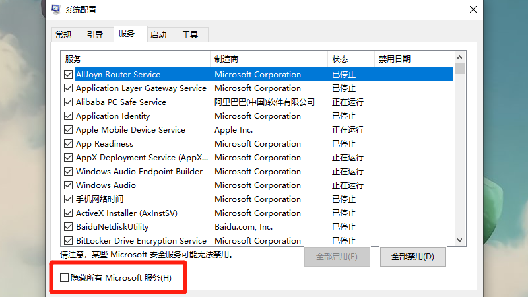Click the 全部启用(E) button
The width and height of the screenshot is (528, 297).
coord(337,256)
